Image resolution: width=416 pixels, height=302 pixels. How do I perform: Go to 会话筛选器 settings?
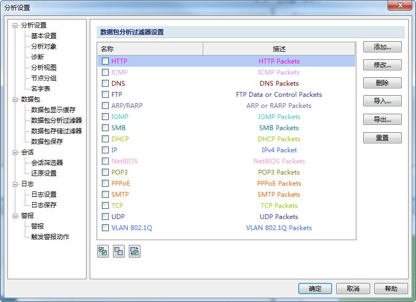[x=47, y=163]
